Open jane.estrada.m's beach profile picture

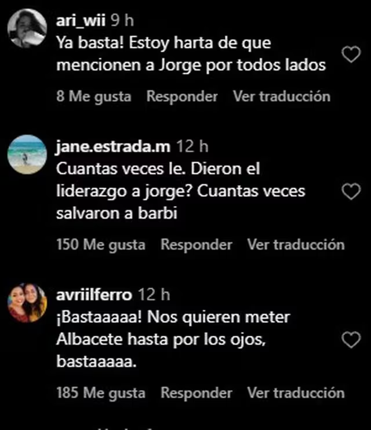tap(27, 155)
